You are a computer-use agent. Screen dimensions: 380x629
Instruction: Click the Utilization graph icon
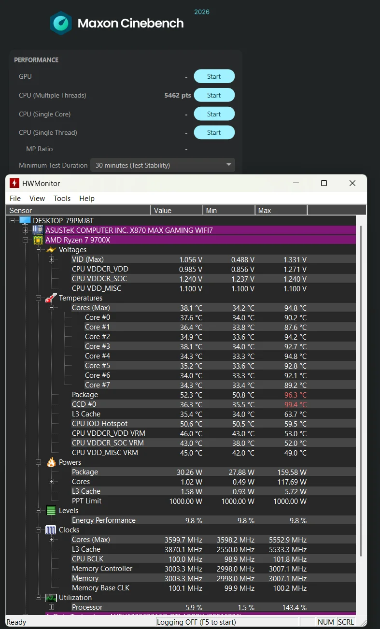(x=51, y=598)
